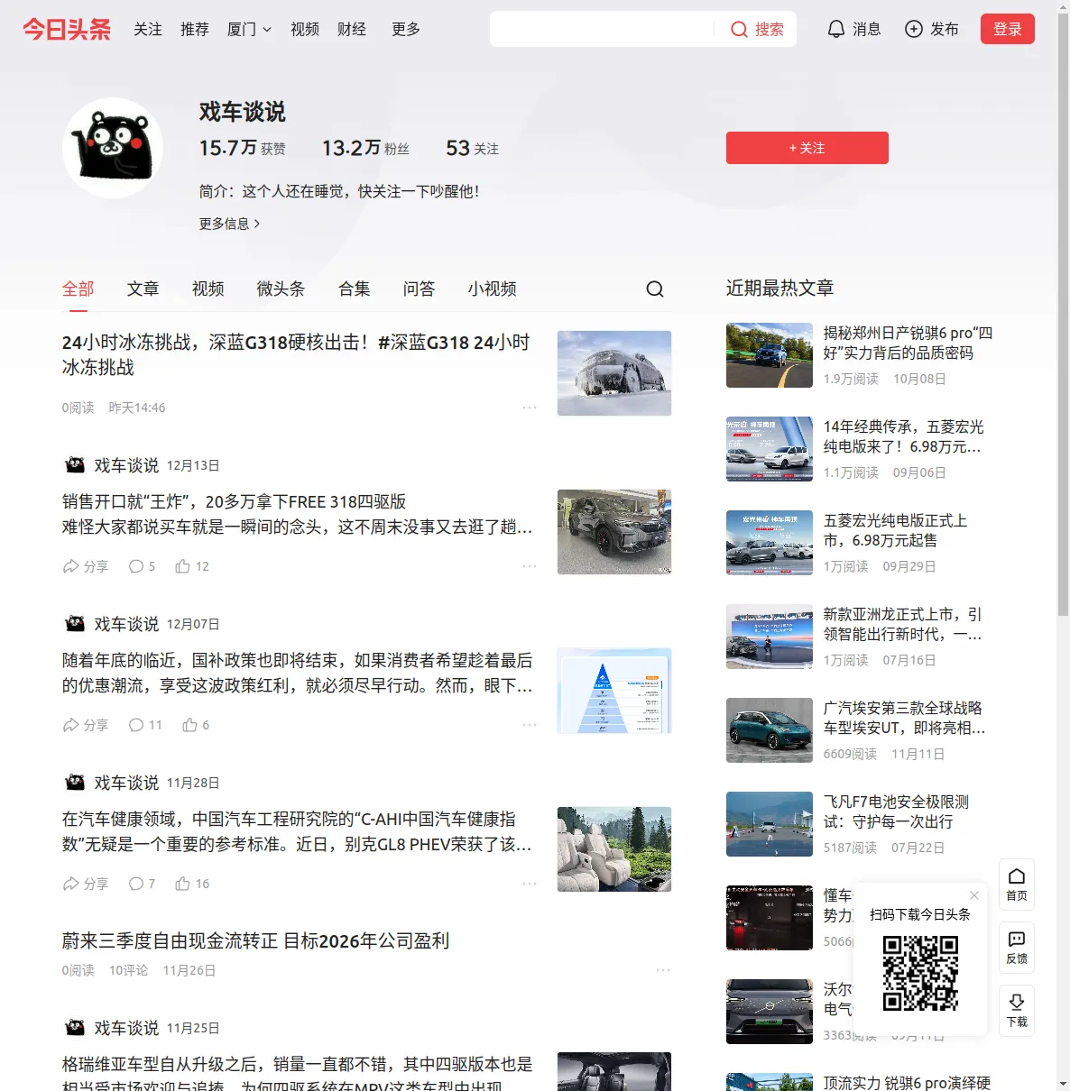Viewport: 1070px width, 1091px height.
Task: Share the 别克GL8 PHEV post
Action: click(86, 884)
